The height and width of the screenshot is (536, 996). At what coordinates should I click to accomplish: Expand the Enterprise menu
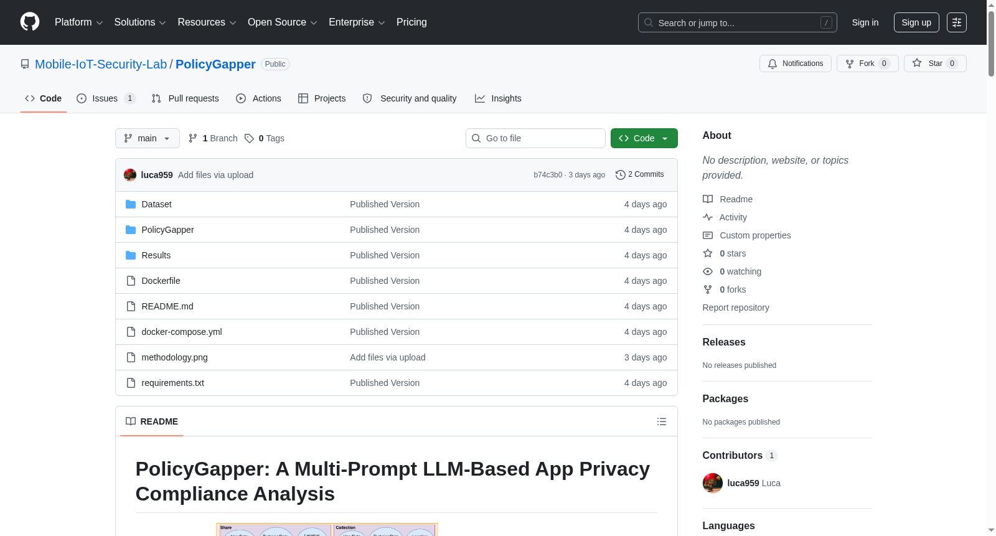point(357,22)
